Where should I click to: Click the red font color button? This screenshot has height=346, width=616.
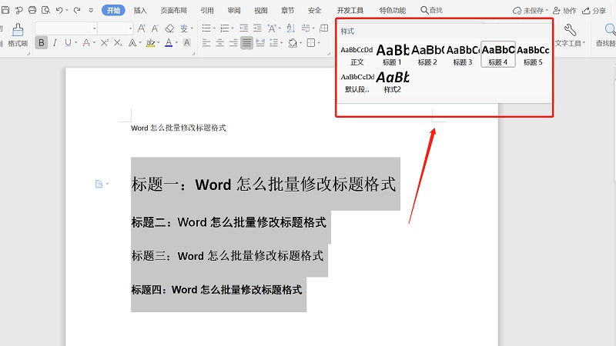click(168, 43)
